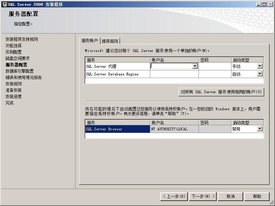Screen dimensions: 275x206
Task: Click 错误和使用情况报告 step in sidebar
Action: (23, 77)
